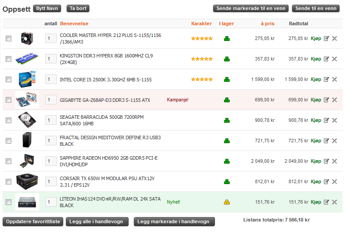This screenshot has height=238, width=350.
Task: Click Kjøp link for Sapphire Radeon HD6950
Action: click(x=316, y=161)
